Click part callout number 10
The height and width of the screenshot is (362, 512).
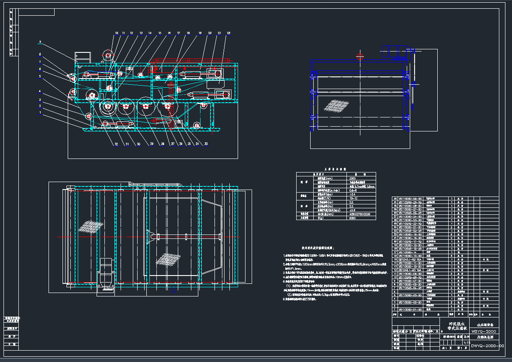pos(117,33)
